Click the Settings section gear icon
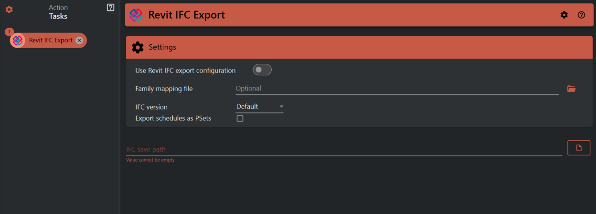Screen dimensions: 596x214 click(x=138, y=47)
